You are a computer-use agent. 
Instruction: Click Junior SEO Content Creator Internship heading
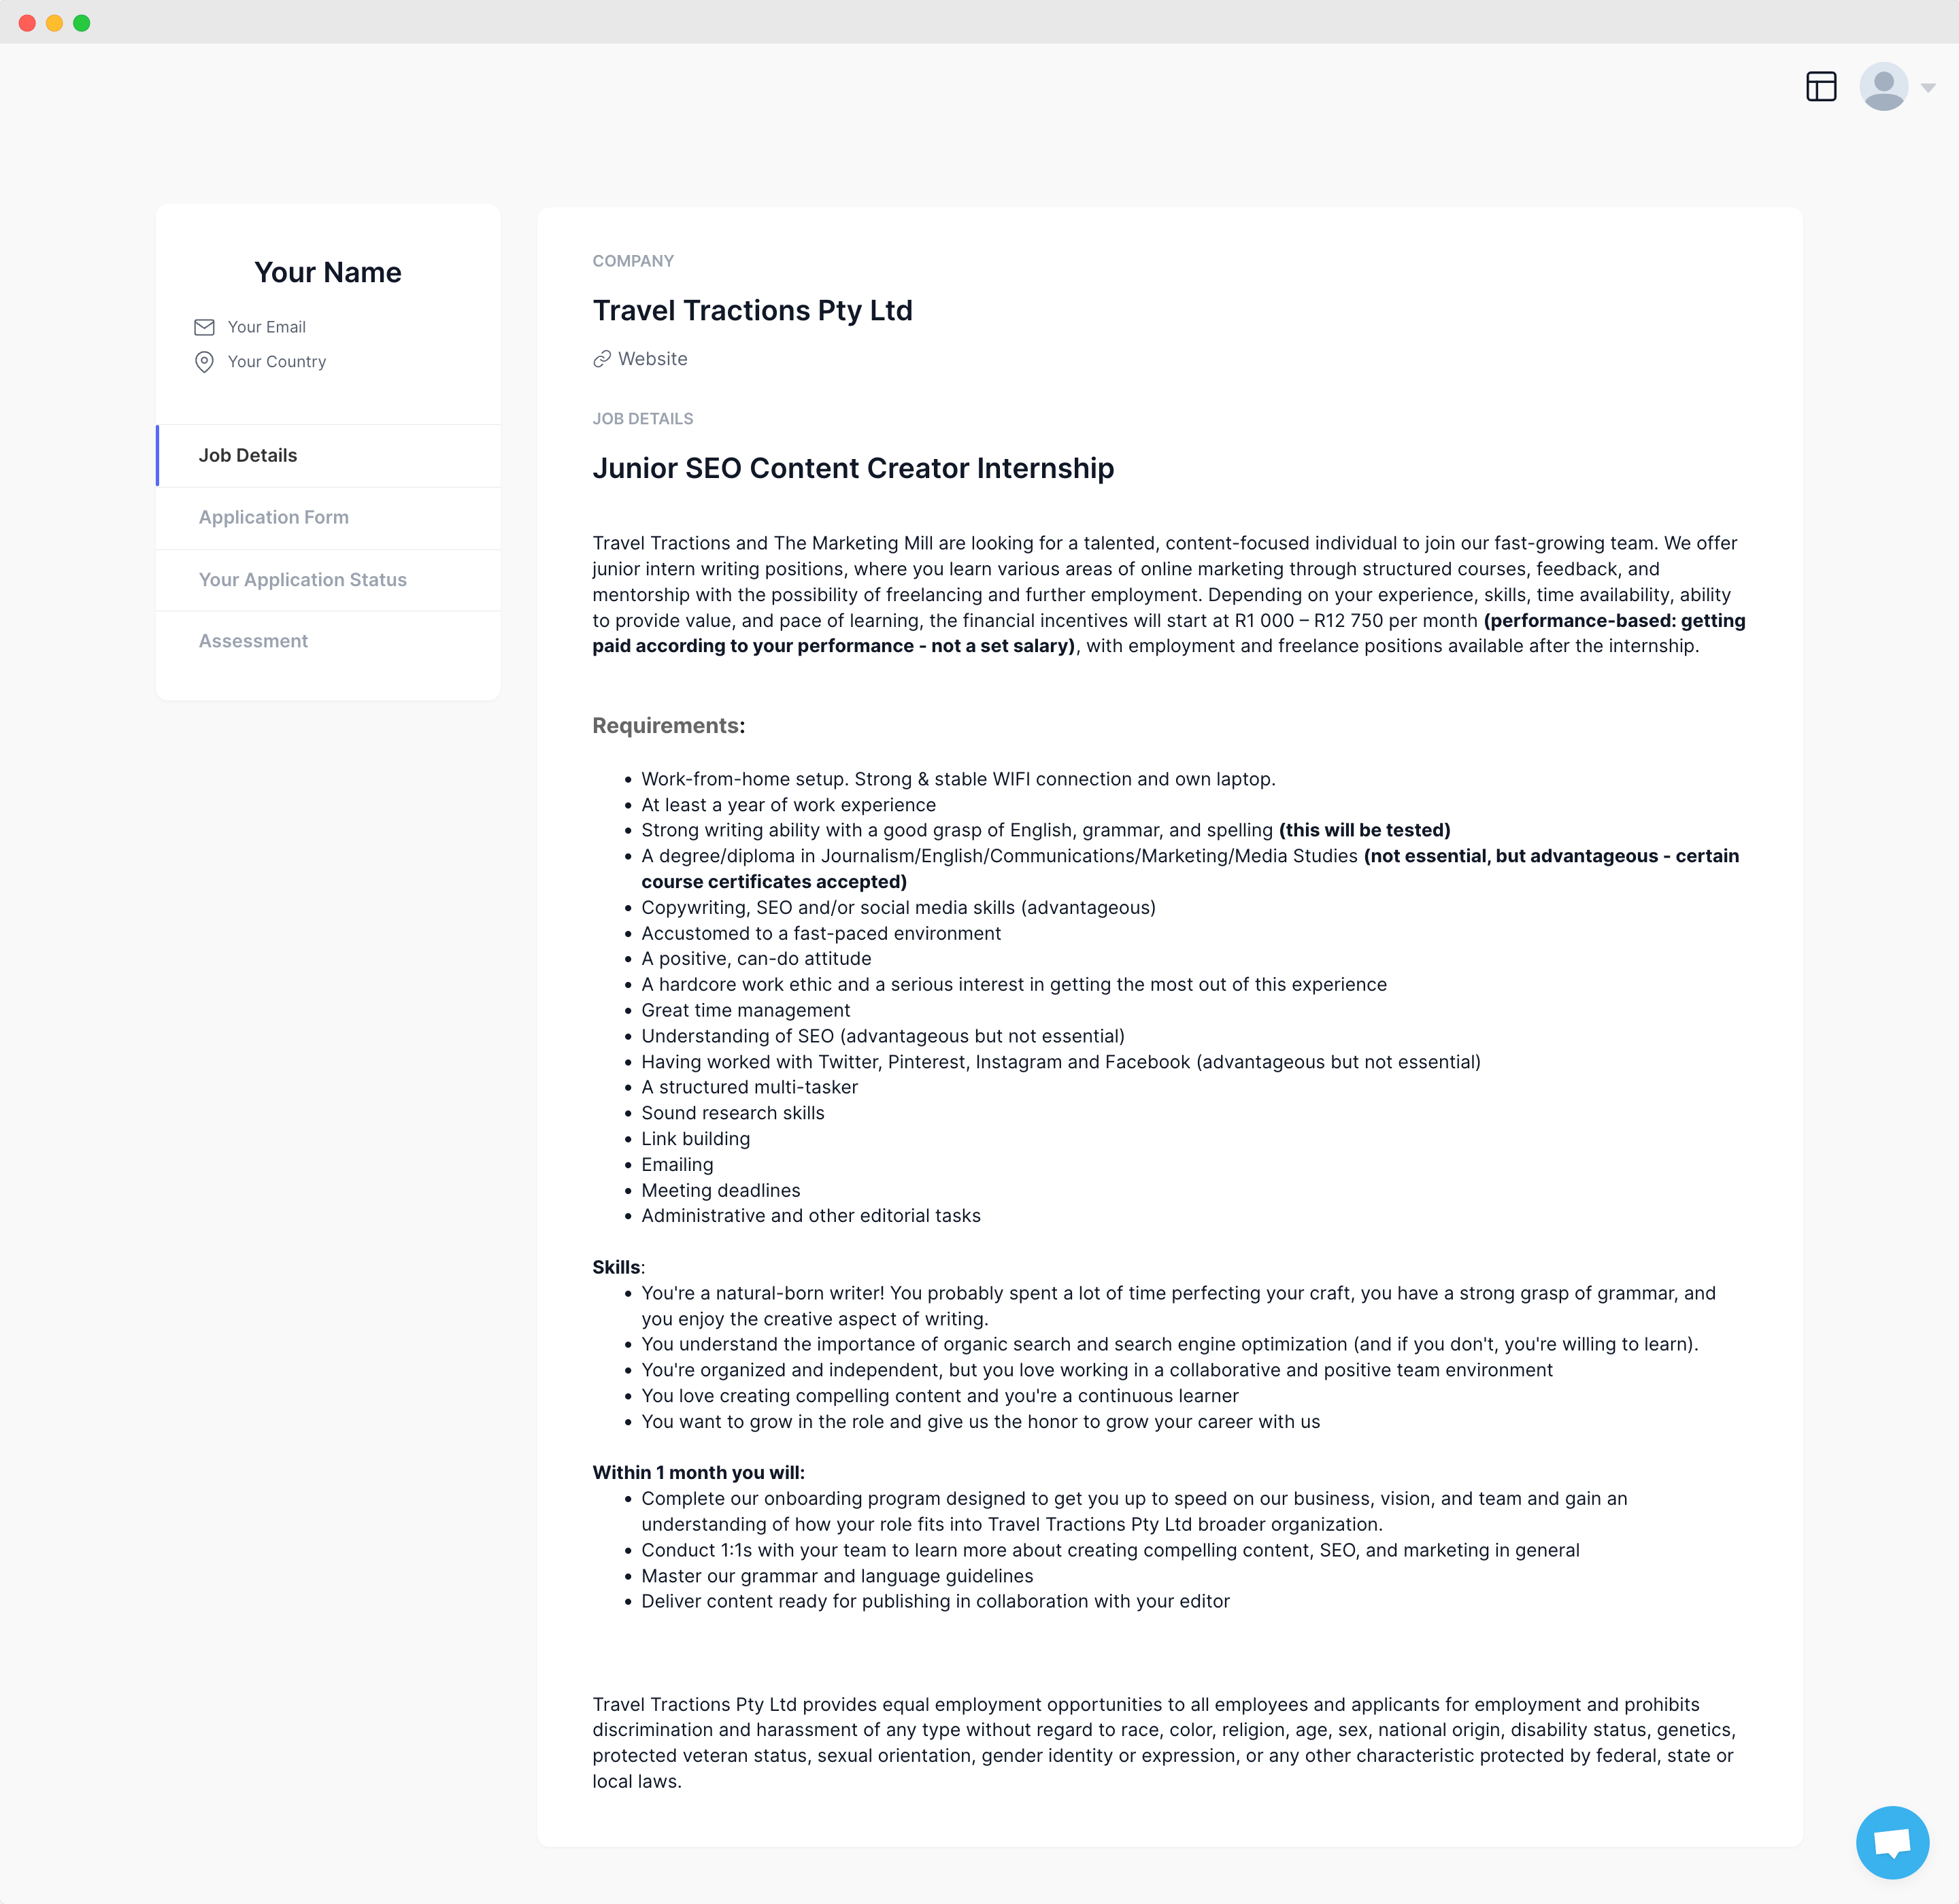coord(854,468)
